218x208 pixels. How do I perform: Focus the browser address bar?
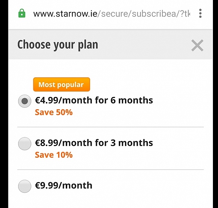tap(111, 13)
